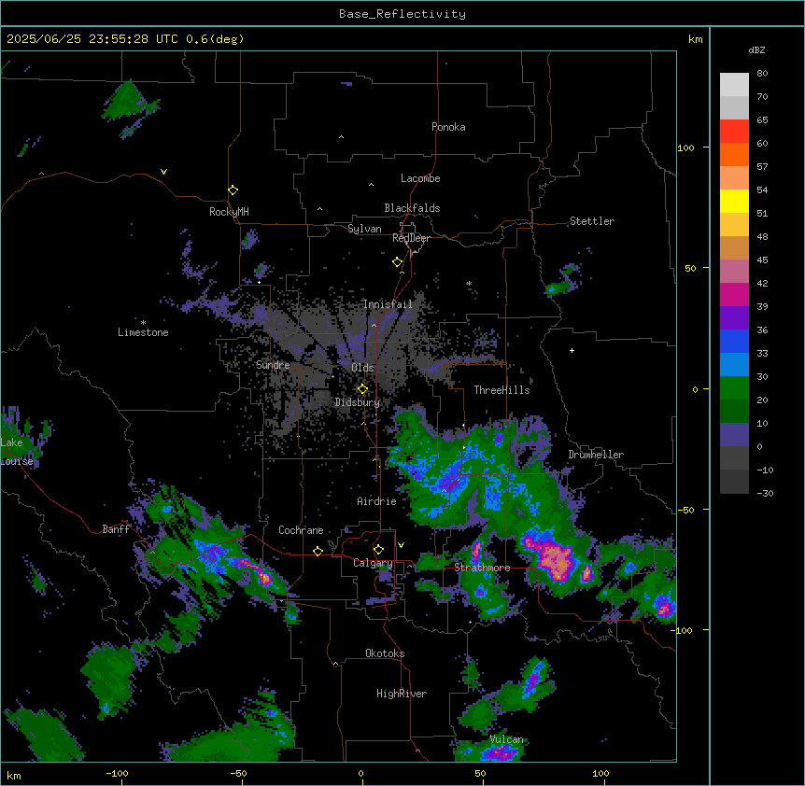
Task: Click the Didsbury city label
Action: click(x=358, y=402)
